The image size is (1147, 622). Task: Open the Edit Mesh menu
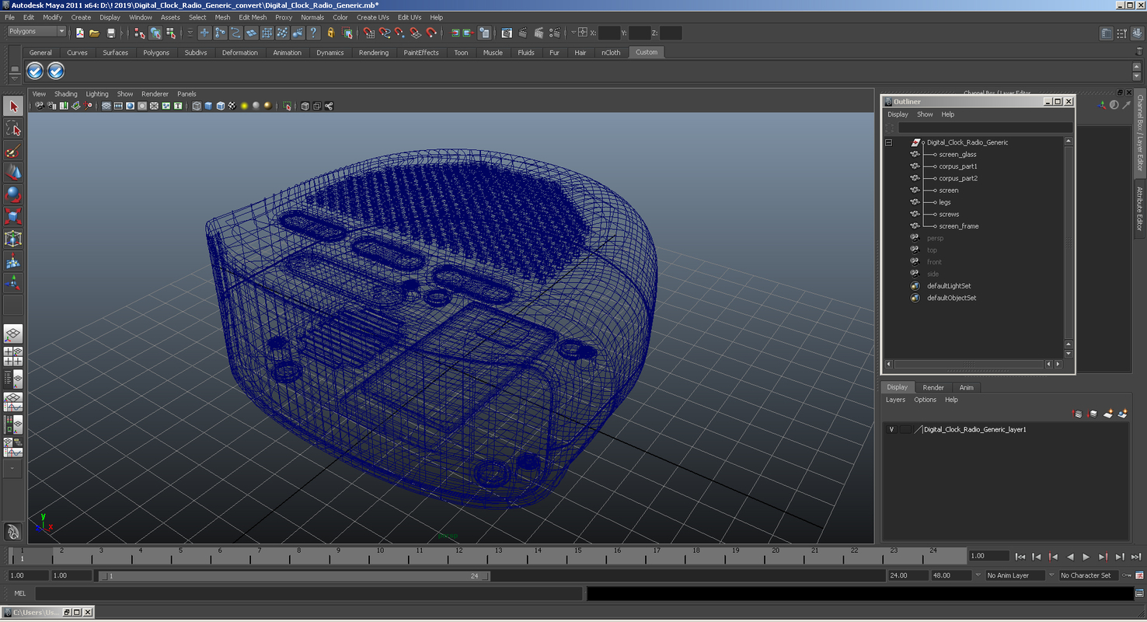pos(252,17)
